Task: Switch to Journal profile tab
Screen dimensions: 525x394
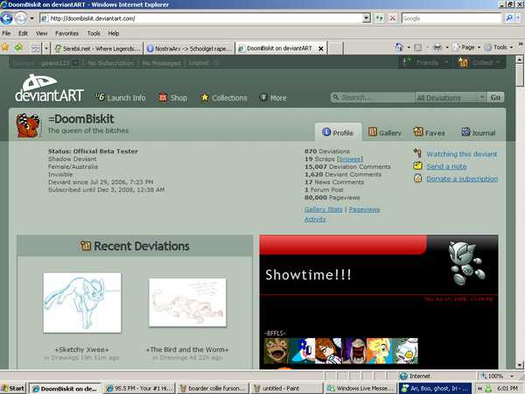Action: pyautogui.click(x=479, y=133)
